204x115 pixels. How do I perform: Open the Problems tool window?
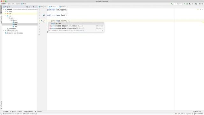29,111
